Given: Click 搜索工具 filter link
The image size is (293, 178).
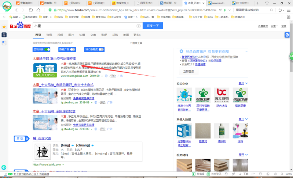Looking at the screenshot, I should point(136,43).
